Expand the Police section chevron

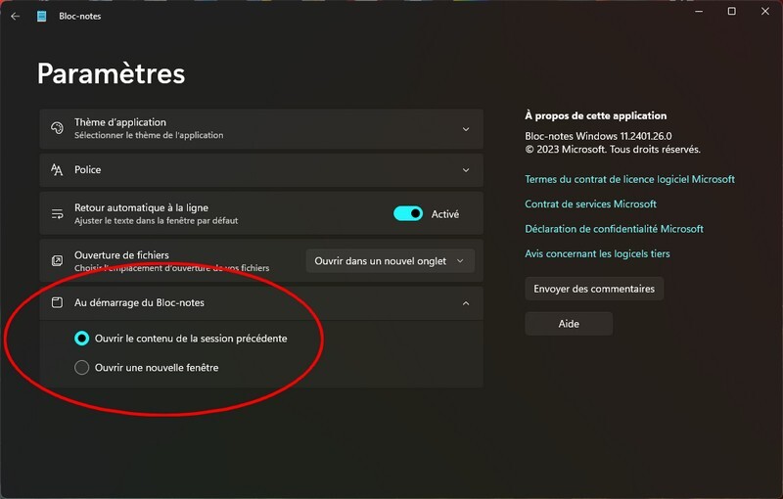(x=466, y=170)
